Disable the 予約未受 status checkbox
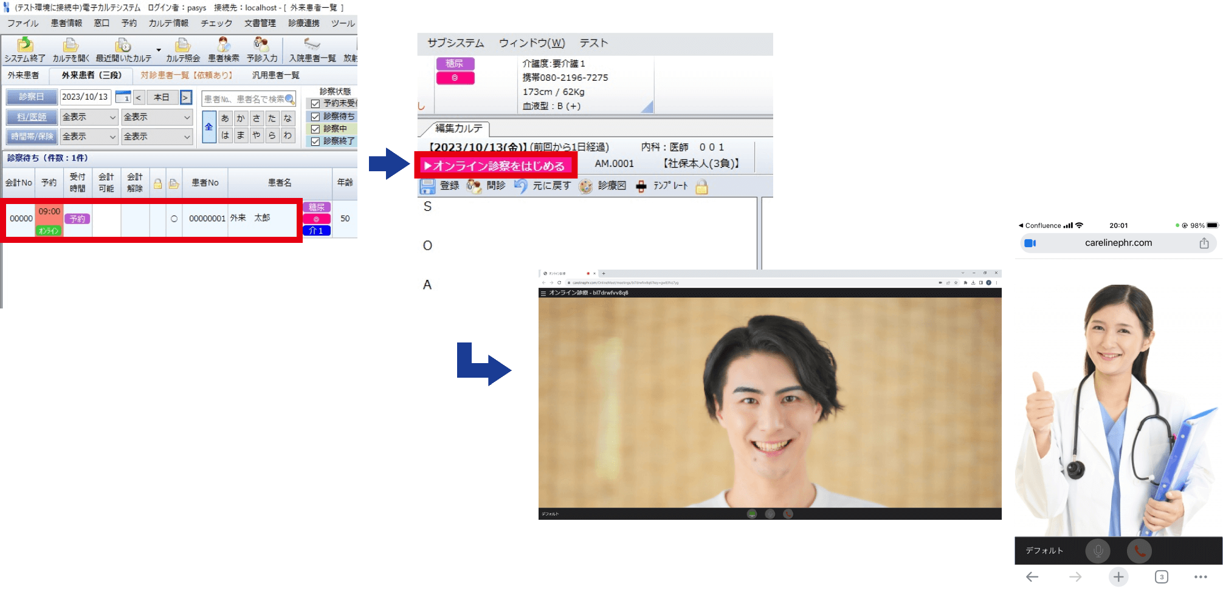The image size is (1223, 589). pos(314,103)
